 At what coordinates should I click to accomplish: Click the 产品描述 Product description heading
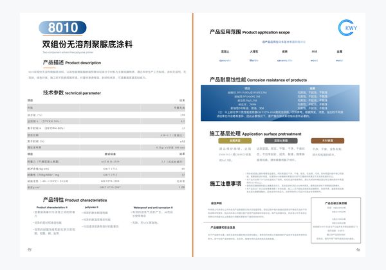tap(72, 62)
